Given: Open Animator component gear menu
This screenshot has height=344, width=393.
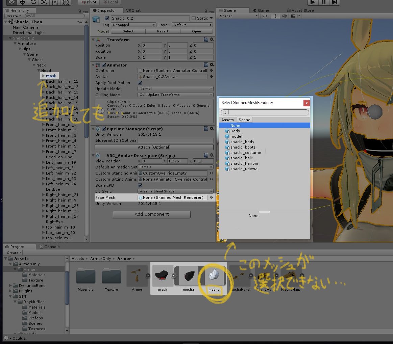Looking at the screenshot, I should (x=212, y=65).
